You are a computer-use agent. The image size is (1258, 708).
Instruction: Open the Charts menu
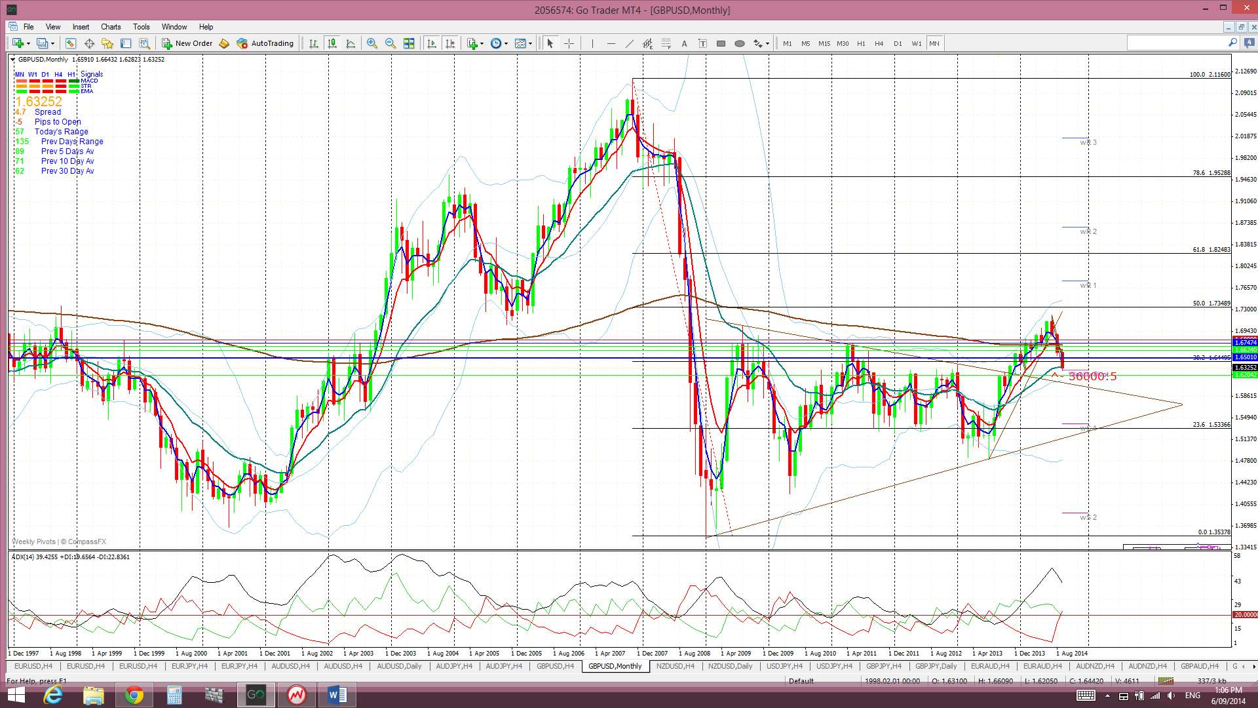(111, 27)
